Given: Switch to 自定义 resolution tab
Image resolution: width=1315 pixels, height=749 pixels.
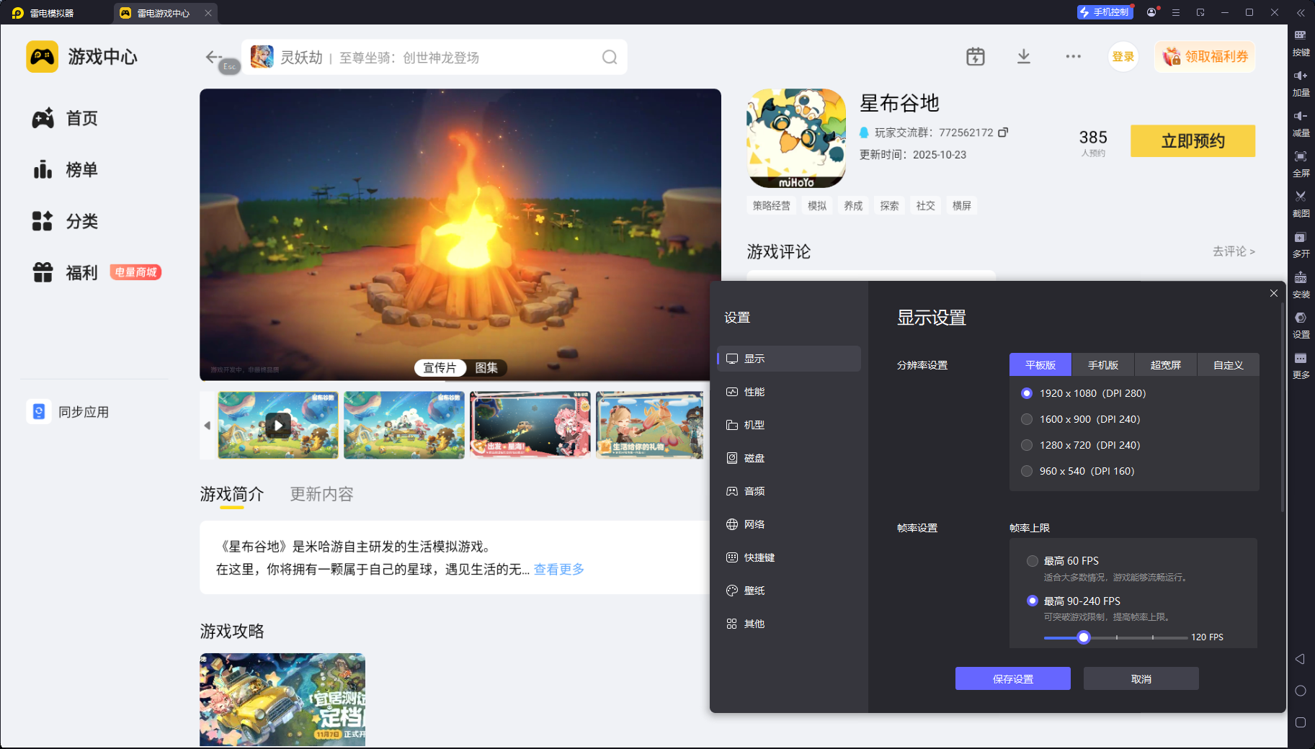Looking at the screenshot, I should click(1229, 365).
